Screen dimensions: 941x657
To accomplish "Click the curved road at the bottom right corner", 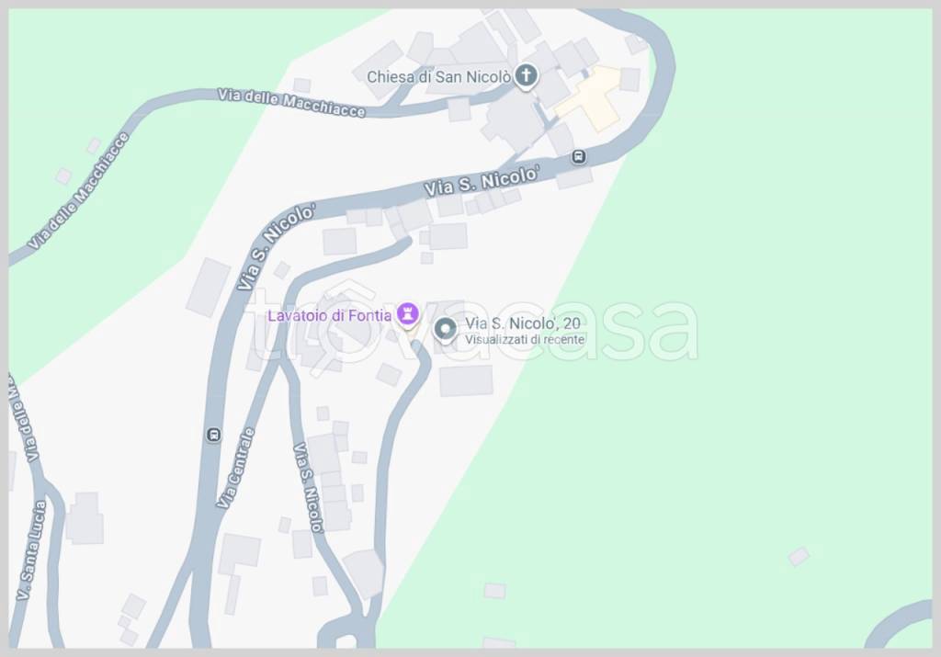I will point(899,625).
